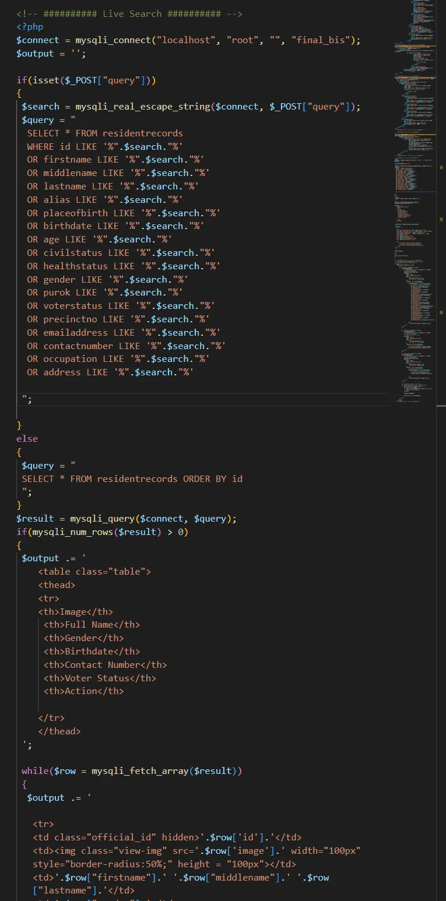Click the "OR age LIKE" line
The width and height of the screenshot is (446, 901).
click(x=100, y=240)
